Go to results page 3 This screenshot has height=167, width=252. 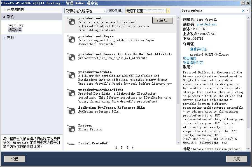pyautogui.click(x=127, y=147)
